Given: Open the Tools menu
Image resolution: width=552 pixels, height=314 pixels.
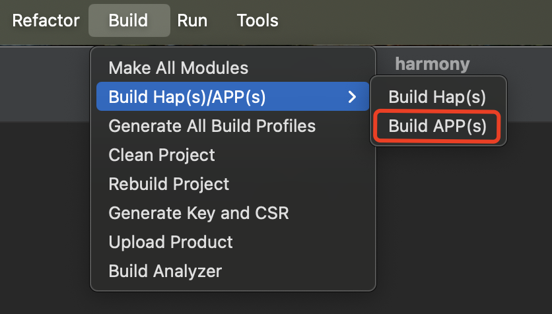Looking at the screenshot, I should [x=258, y=20].
